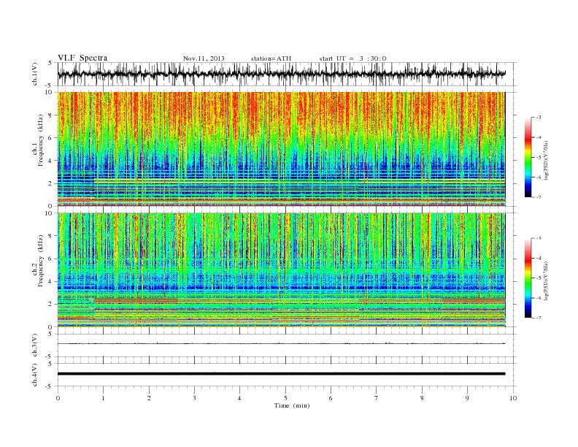Image resolution: width=578 pixels, height=447 pixels.
Task: Select the ch.1 color bar log(PSD) label
Action: pos(545,160)
